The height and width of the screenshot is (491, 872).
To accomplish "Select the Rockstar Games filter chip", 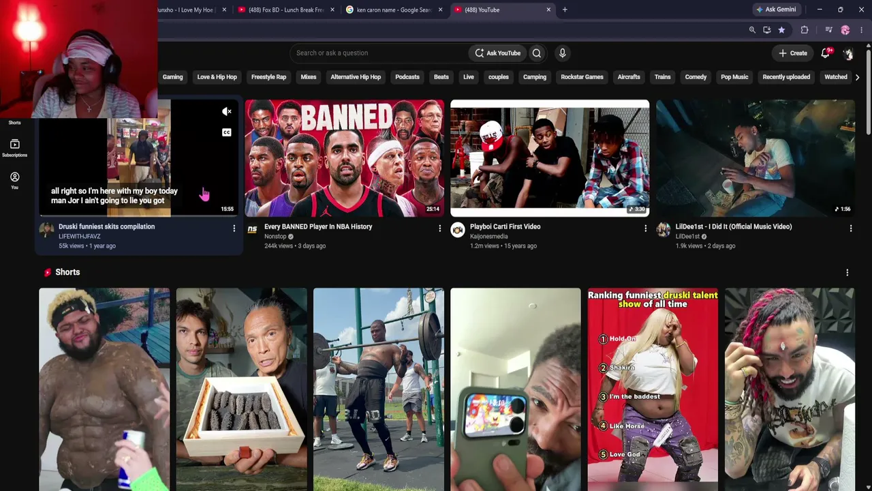I will pyautogui.click(x=582, y=77).
